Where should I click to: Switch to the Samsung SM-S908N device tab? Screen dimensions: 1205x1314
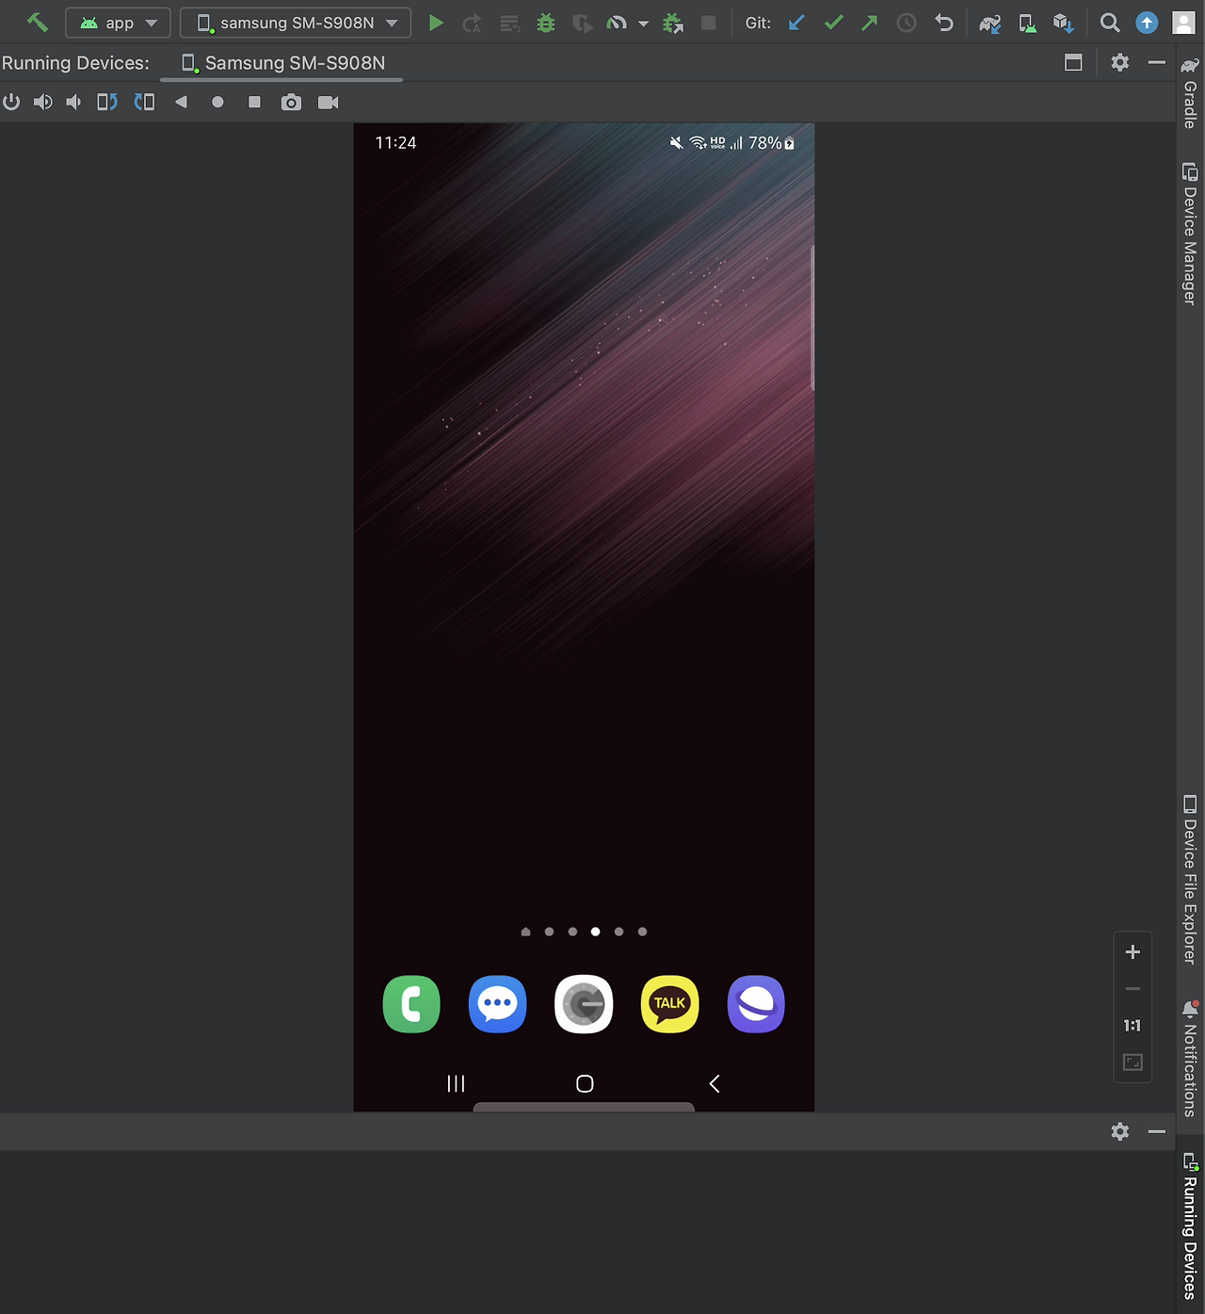pos(281,63)
